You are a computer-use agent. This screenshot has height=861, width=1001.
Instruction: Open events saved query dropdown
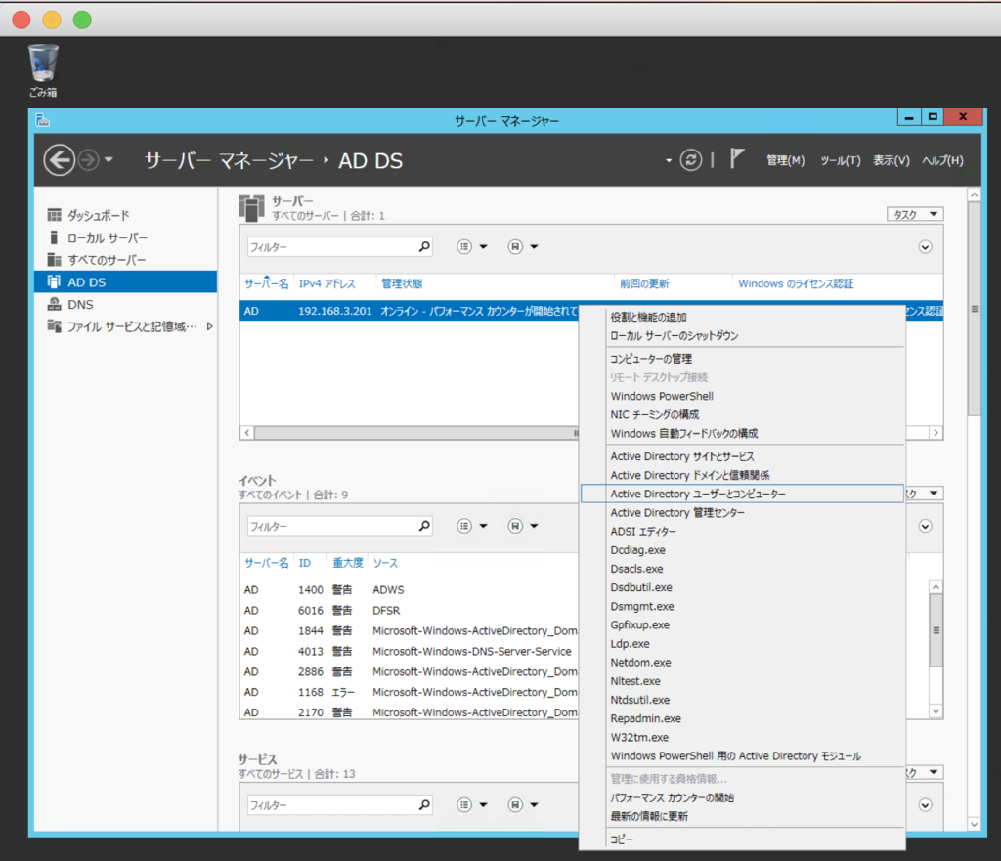pos(523,526)
